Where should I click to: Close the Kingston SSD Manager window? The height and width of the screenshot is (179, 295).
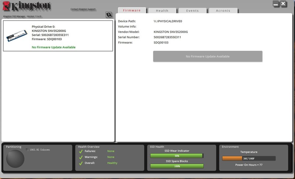[x=283, y=4]
